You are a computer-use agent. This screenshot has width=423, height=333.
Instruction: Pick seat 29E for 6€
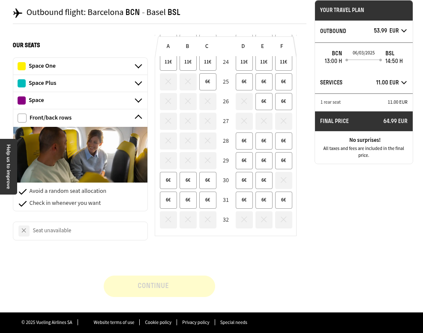pos(264,161)
